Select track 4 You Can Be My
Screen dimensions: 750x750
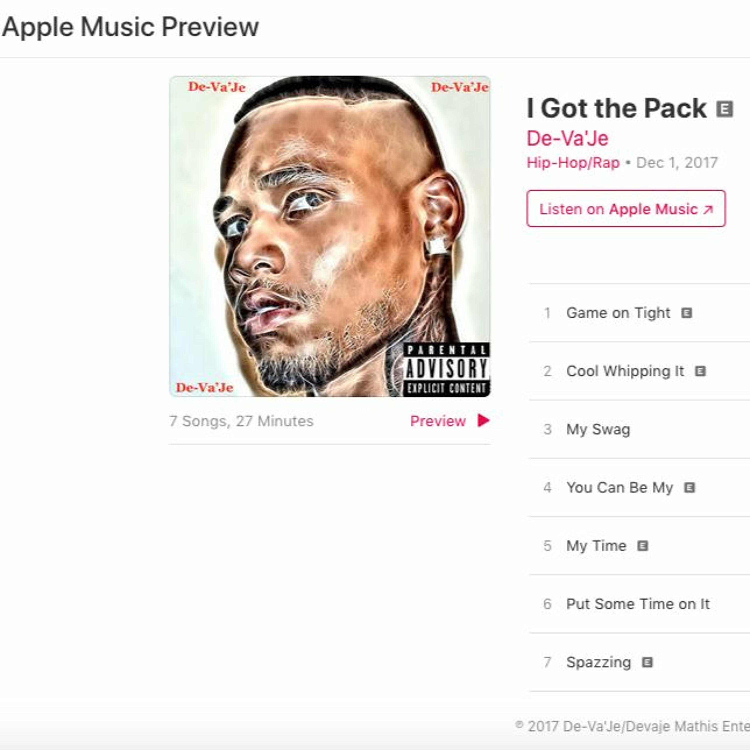click(x=639, y=487)
